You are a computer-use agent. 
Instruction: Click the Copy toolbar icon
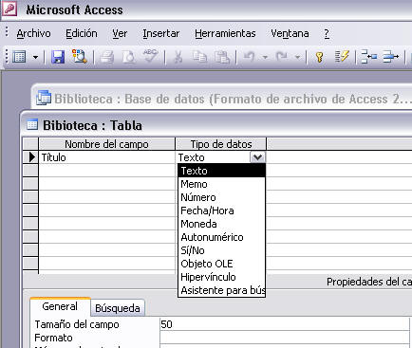point(199,57)
